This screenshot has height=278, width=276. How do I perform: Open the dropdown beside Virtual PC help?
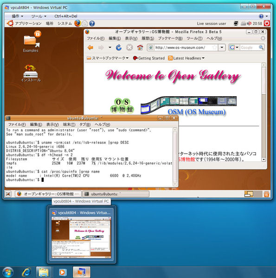click(x=267, y=16)
